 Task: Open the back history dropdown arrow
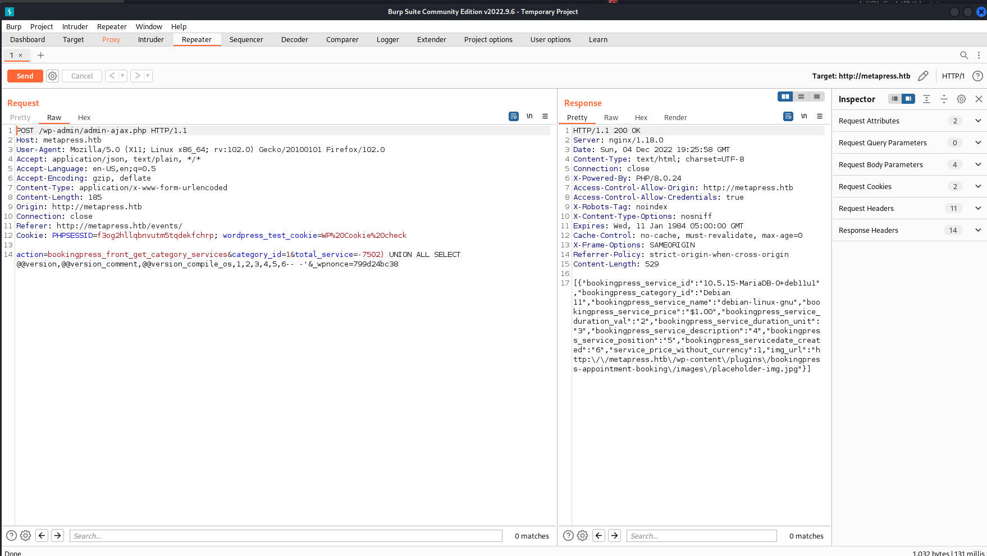click(x=122, y=76)
